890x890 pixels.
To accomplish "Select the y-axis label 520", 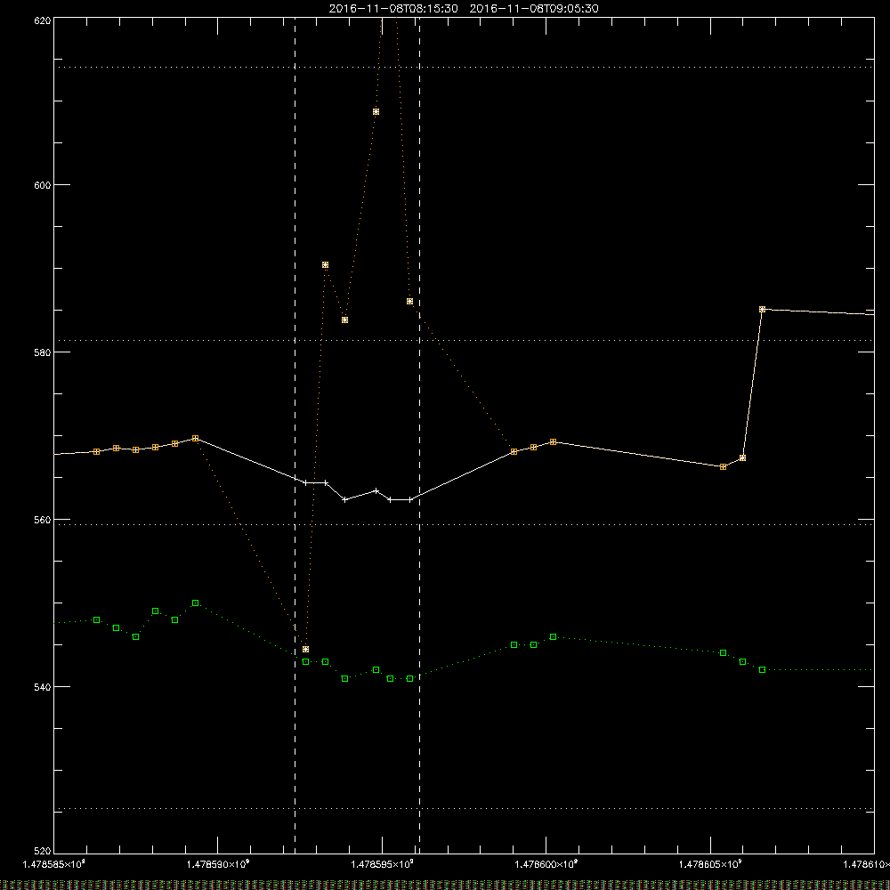I will [x=43, y=852].
